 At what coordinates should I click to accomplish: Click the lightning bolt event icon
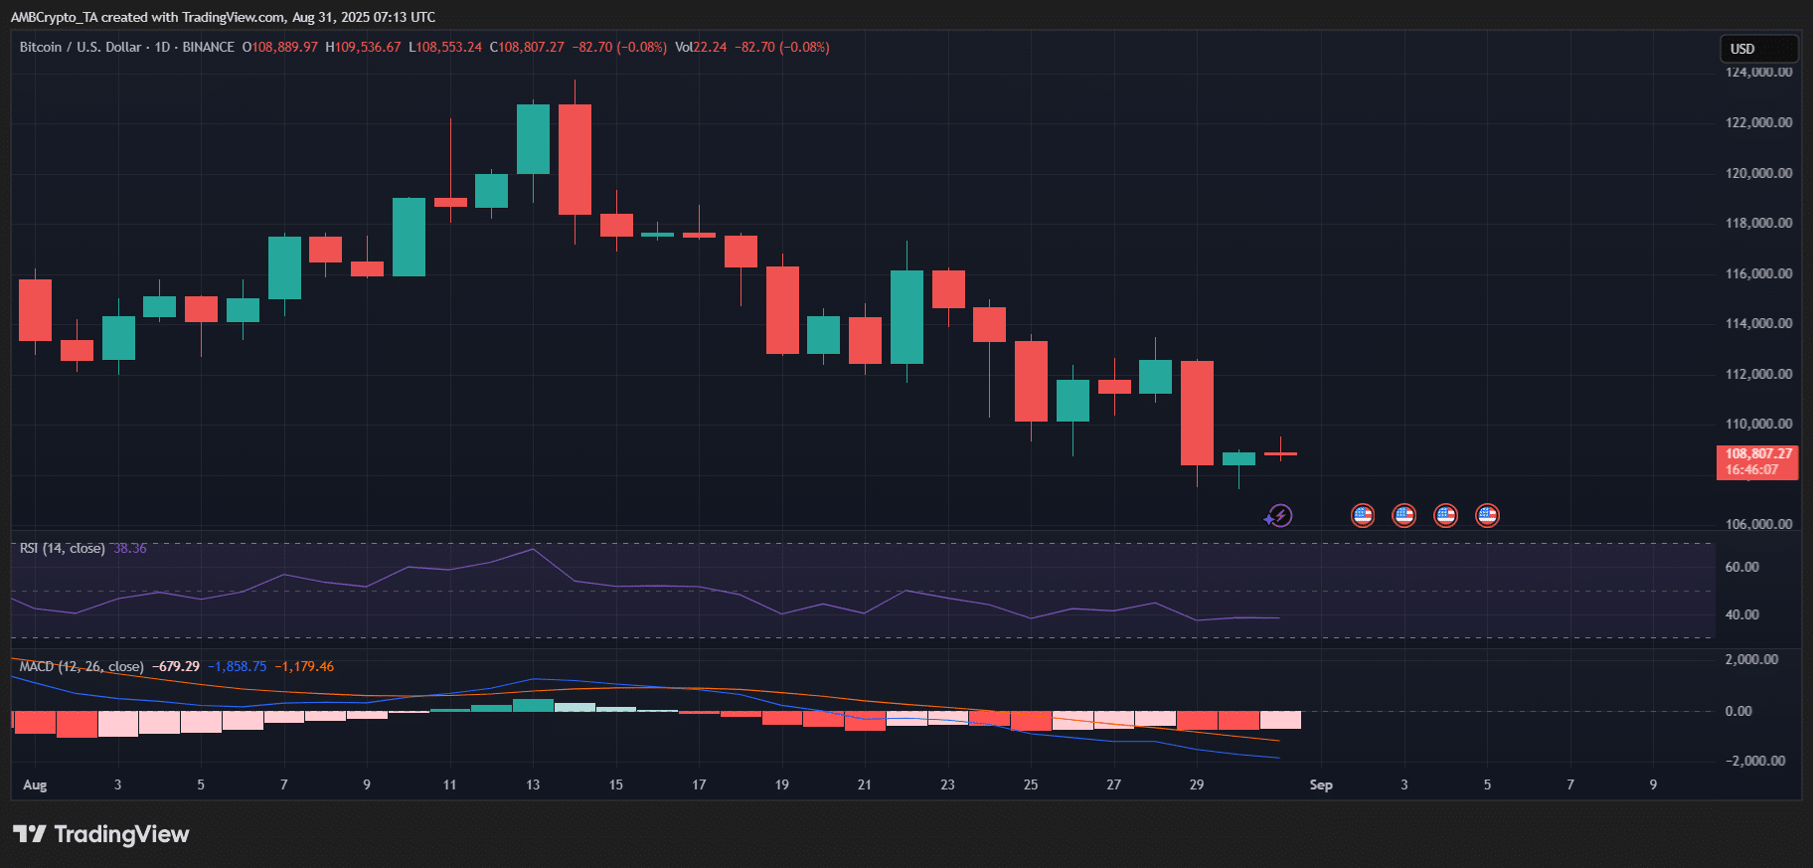click(x=1279, y=516)
